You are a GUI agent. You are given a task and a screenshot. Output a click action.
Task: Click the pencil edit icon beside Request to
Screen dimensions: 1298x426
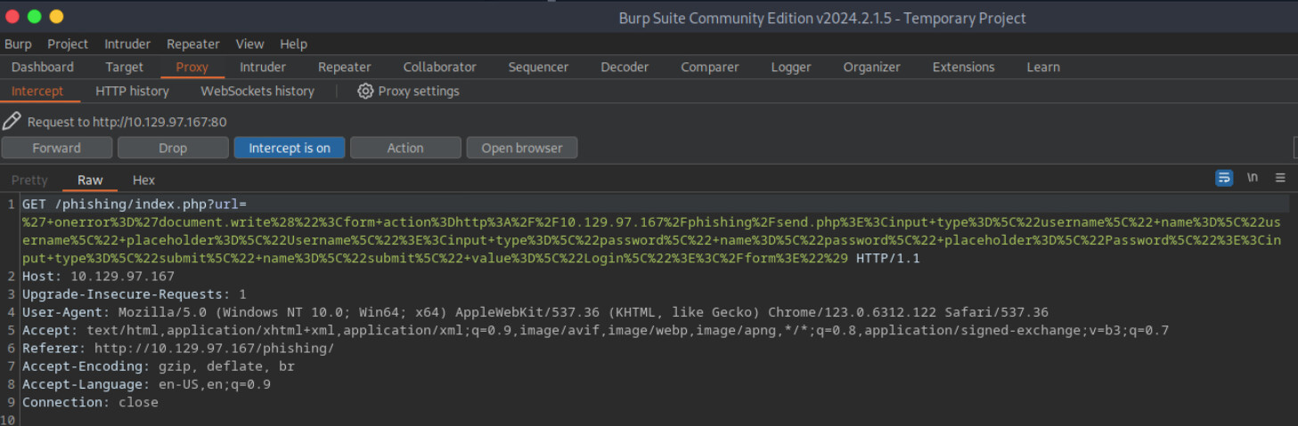pos(12,122)
